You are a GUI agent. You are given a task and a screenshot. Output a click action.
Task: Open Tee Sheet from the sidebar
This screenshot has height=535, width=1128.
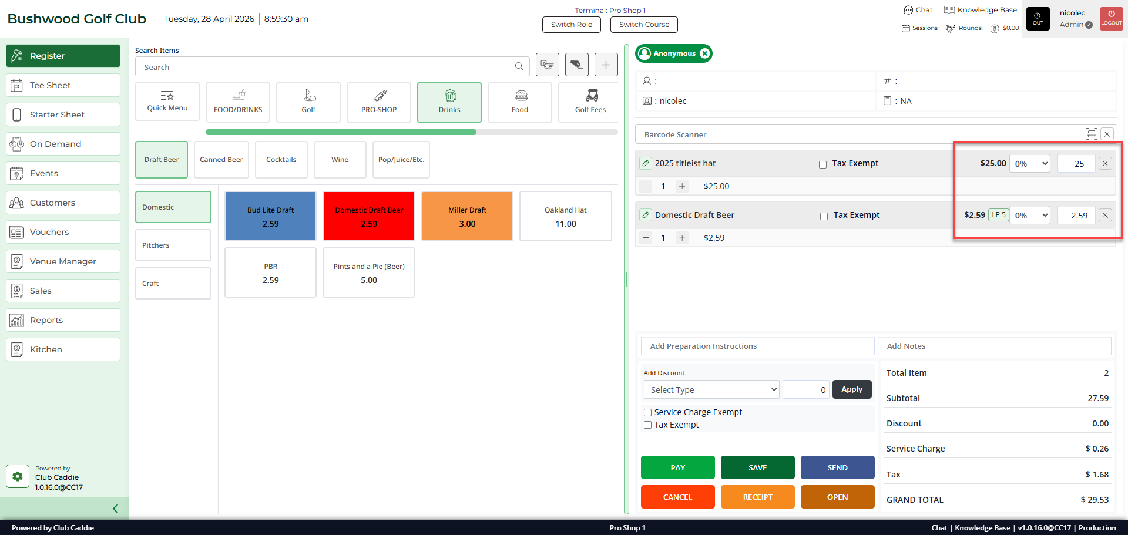pos(63,85)
